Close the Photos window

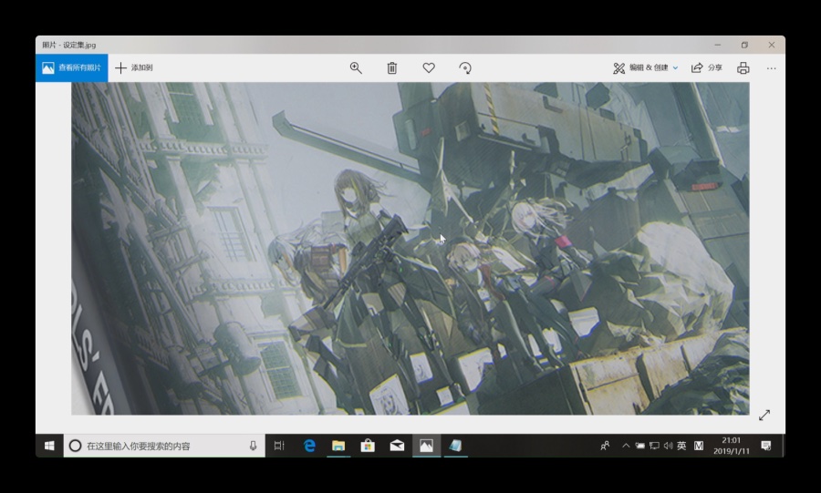pyautogui.click(x=772, y=45)
